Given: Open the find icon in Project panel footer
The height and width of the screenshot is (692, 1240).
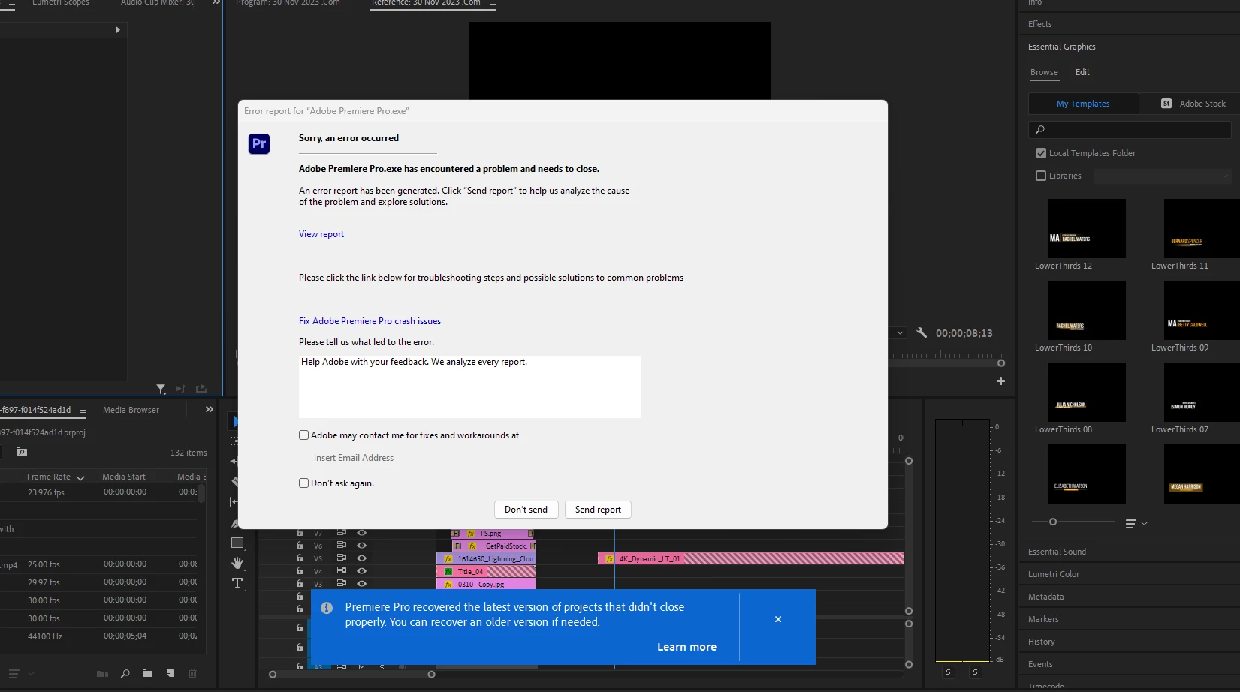Looking at the screenshot, I should [x=125, y=674].
